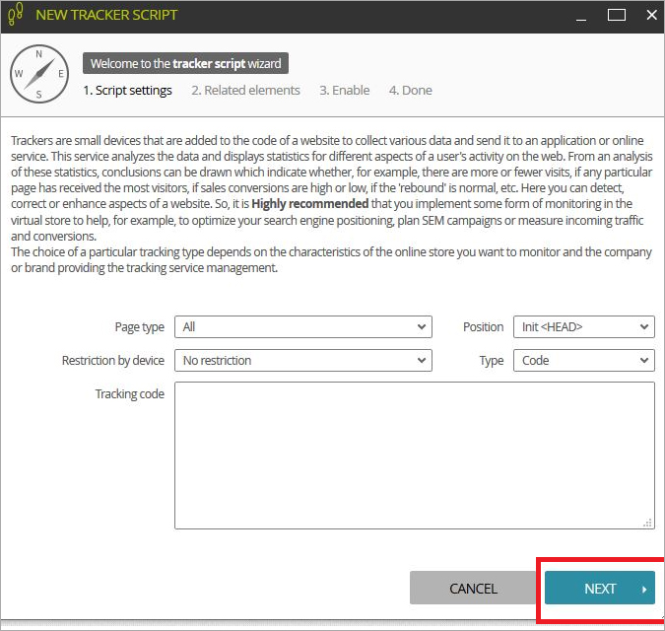Click the 'Welcome to the tracker script wizard' banner
The image size is (665, 631).
185,64
